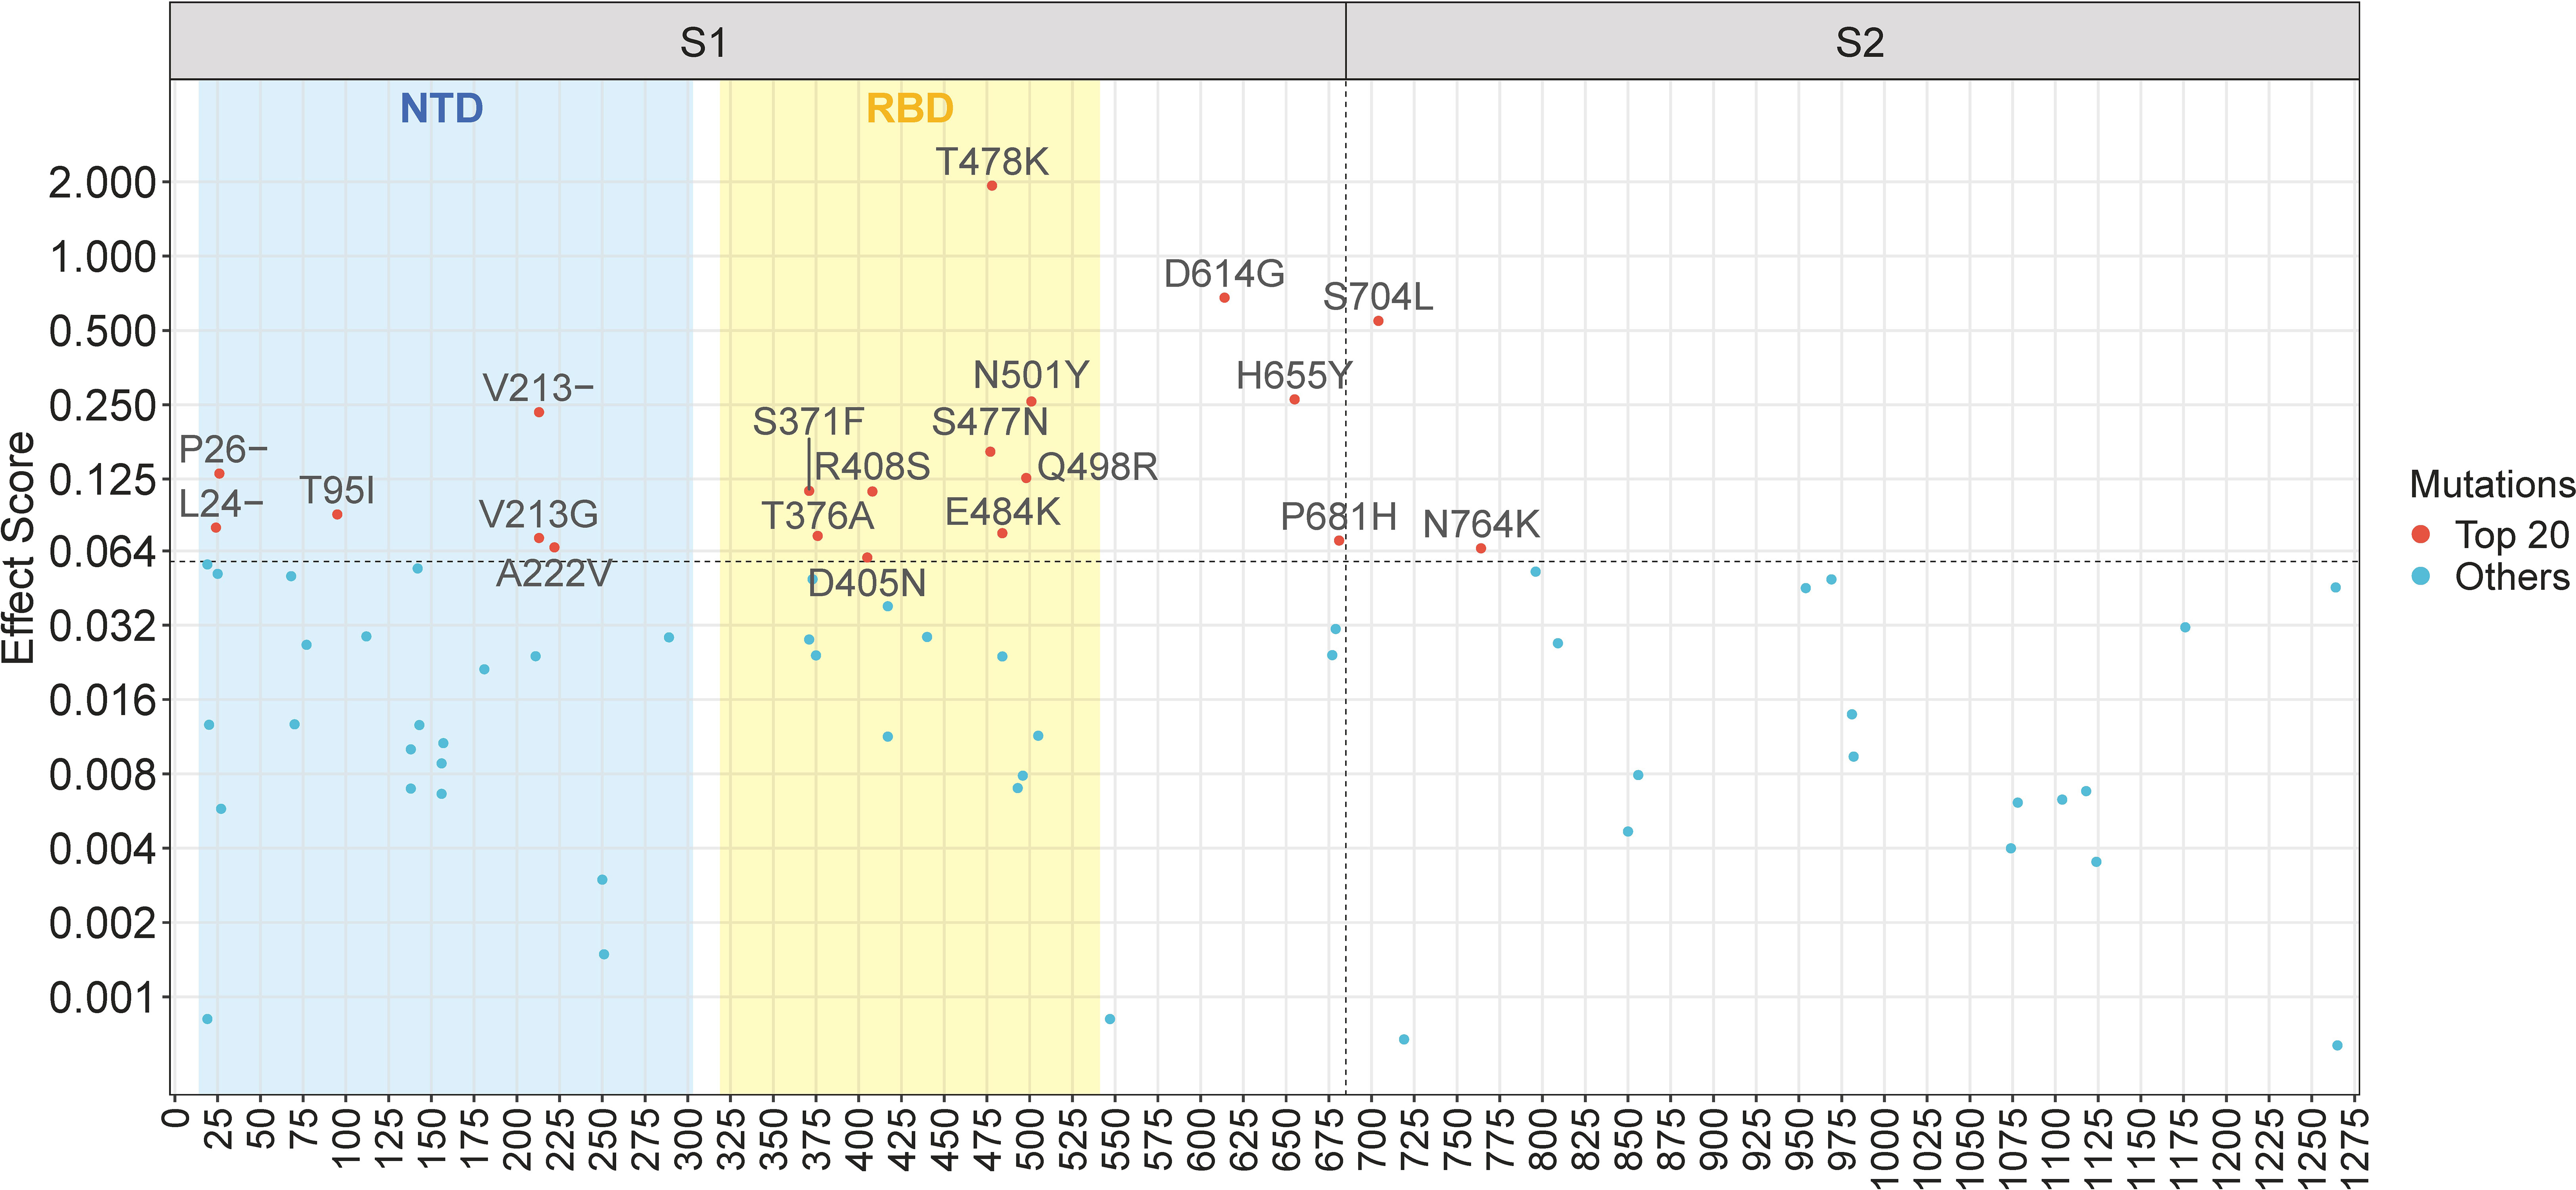Click the 0.002 y-axis tick label
Screen dimensions: 2576x1190
(103, 923)
